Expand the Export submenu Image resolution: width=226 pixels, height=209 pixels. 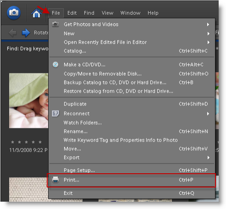[x=132, y=158]
